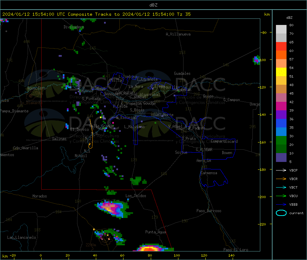This screenshot has height=260, width=307.
Task: Select the purple swatch below the 39 label
Action: coord(281,115)
